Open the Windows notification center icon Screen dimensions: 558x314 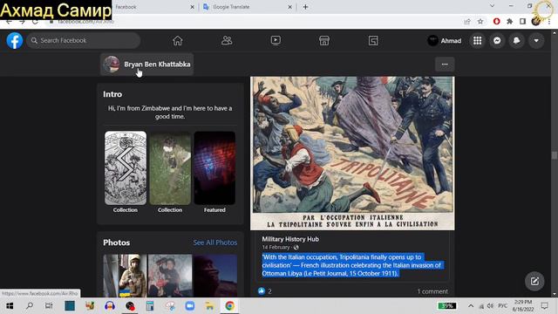pos(544,306)
